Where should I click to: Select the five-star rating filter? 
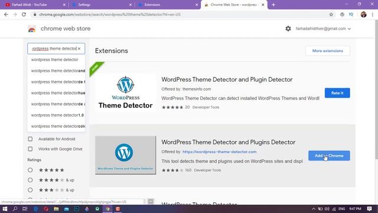pyautogui.click(x=30, y=170)
